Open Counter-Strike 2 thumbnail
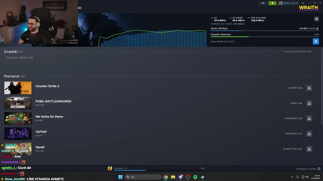The height and width of the screenshot is (181, 323). point(18,88)
